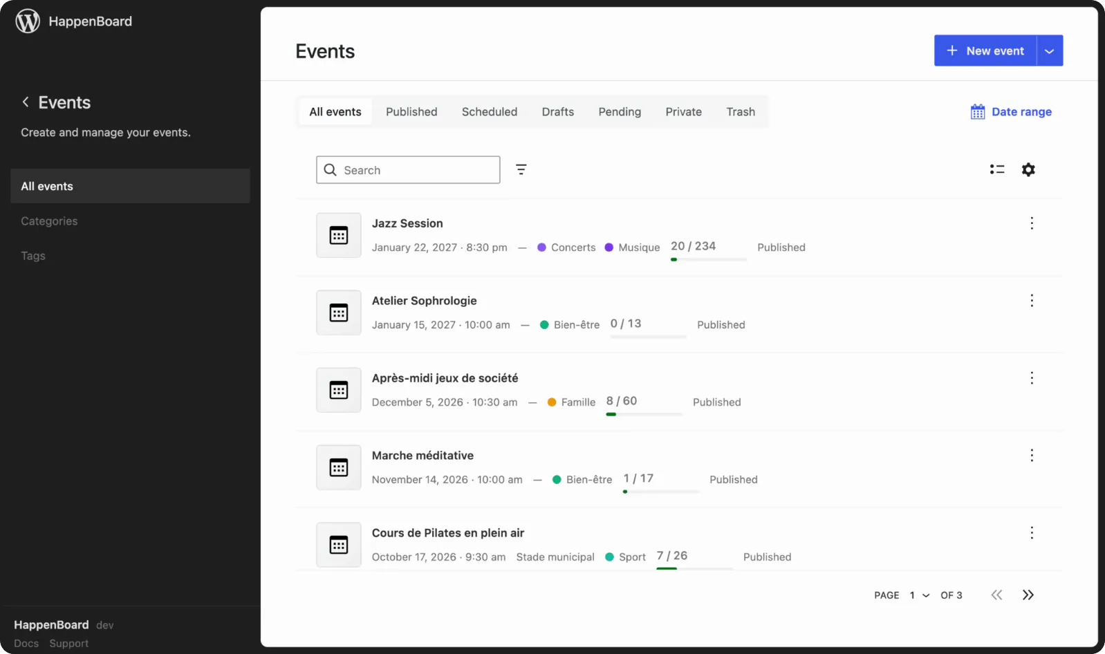
Task: Open the Marche méditative event title
Action: tap(423, 456)
